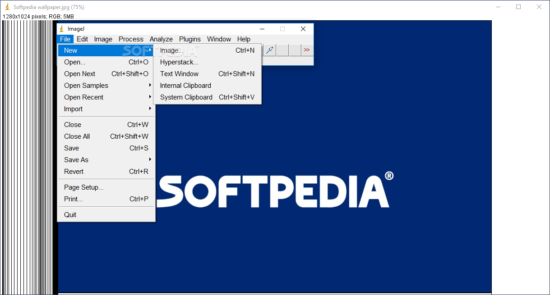Open the File menu
Screen dimensions: 550x295
point(65,39)
